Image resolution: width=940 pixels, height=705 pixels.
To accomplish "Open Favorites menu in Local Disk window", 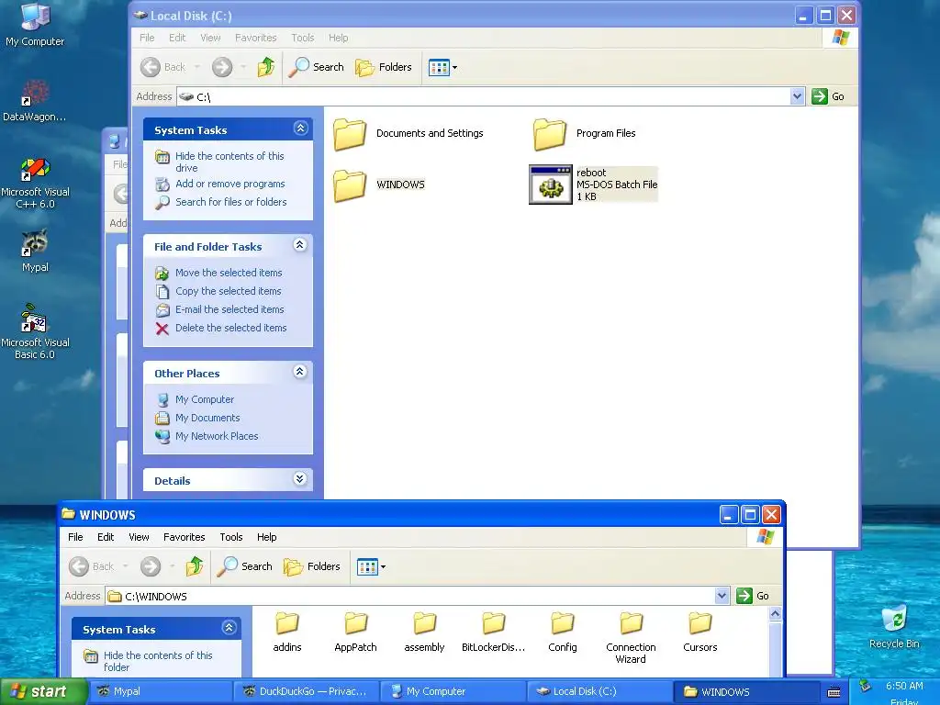I will (256, 38).
